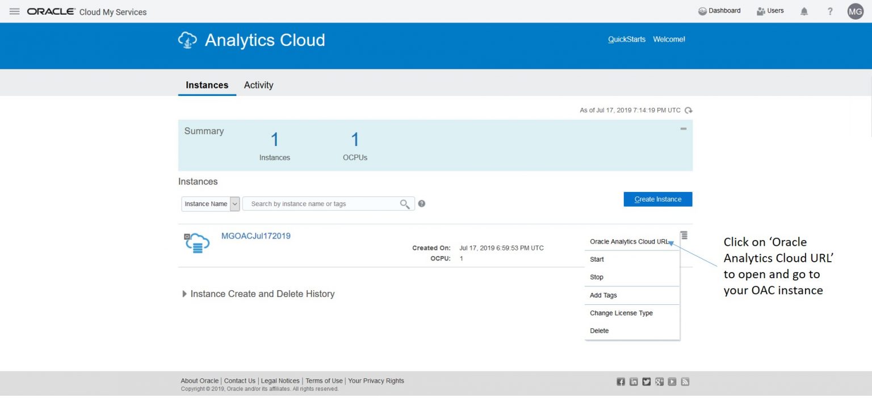Refresh data with the reload icon

pyautogui.click(x=688, y=110)
